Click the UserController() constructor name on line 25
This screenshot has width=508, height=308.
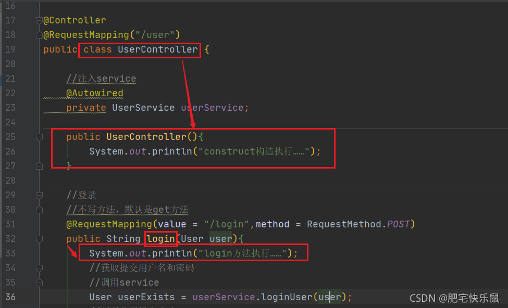146,137
